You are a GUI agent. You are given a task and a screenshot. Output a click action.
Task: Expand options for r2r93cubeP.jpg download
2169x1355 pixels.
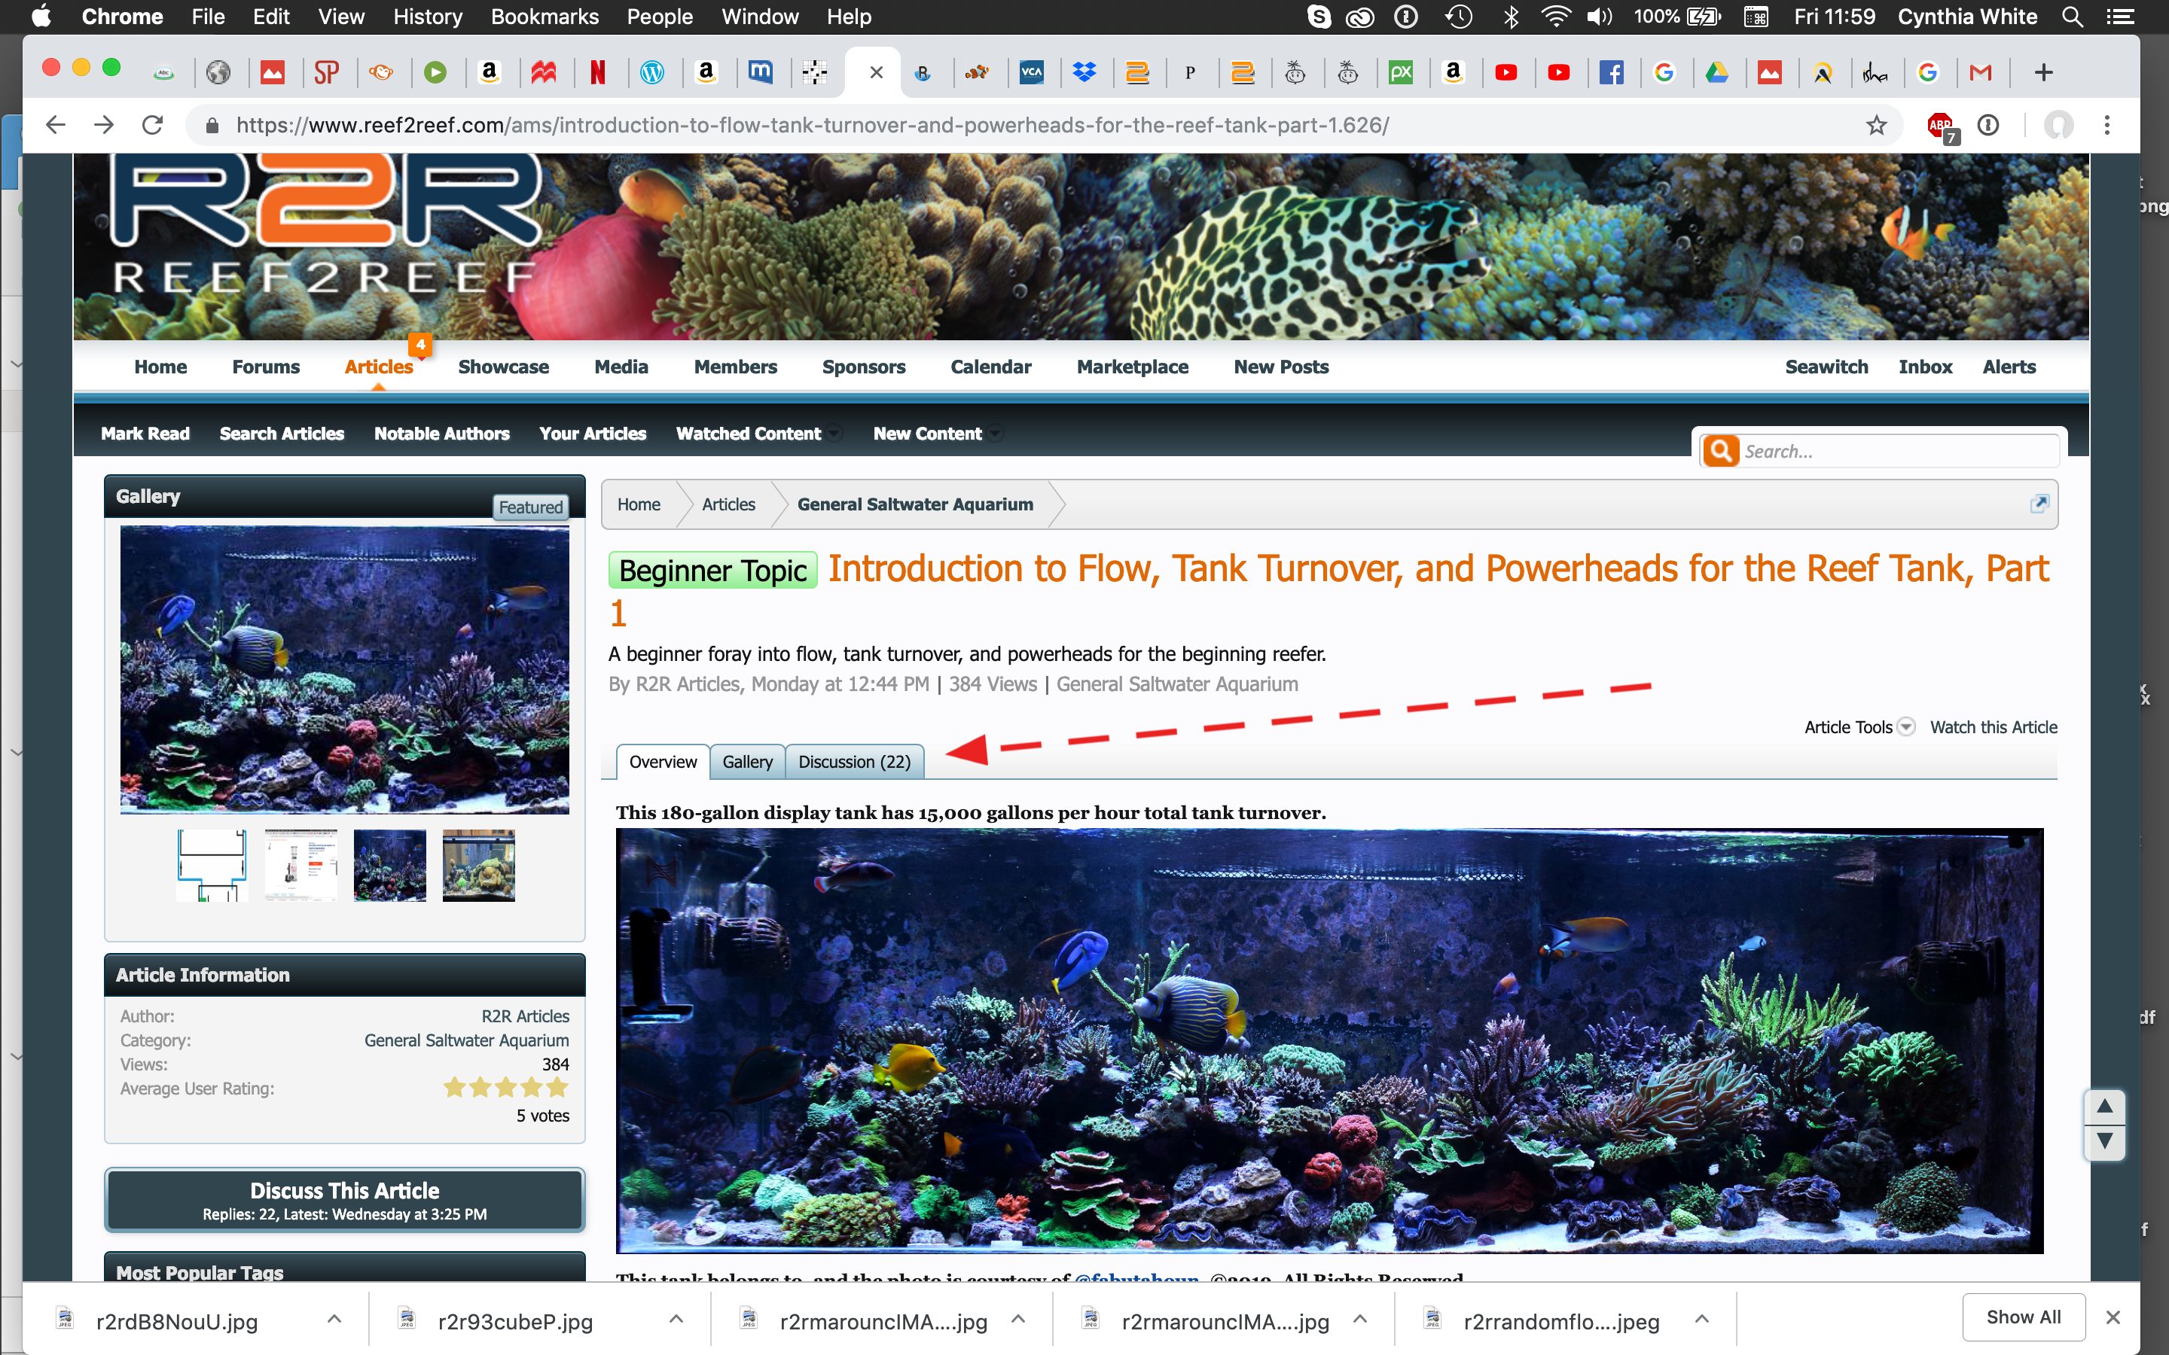click(x=677, y=1319)
